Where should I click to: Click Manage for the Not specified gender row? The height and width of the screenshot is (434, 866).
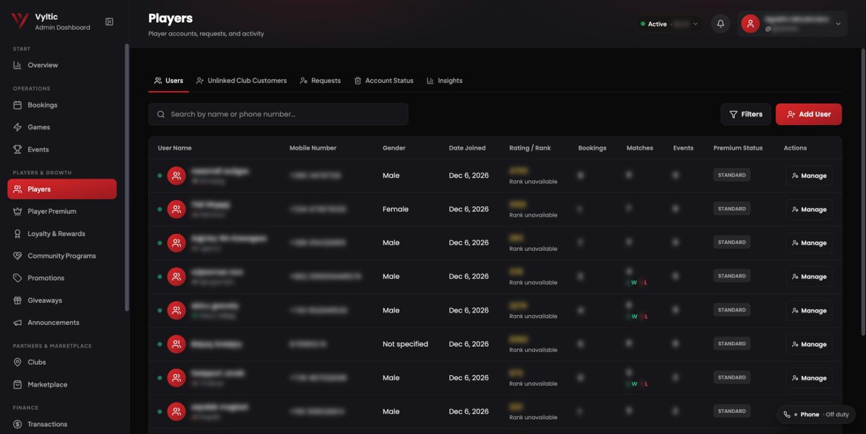point(809,344)
